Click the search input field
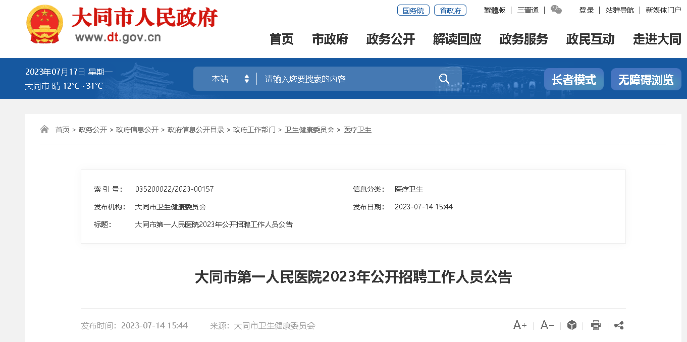 [x=346, y=79]
